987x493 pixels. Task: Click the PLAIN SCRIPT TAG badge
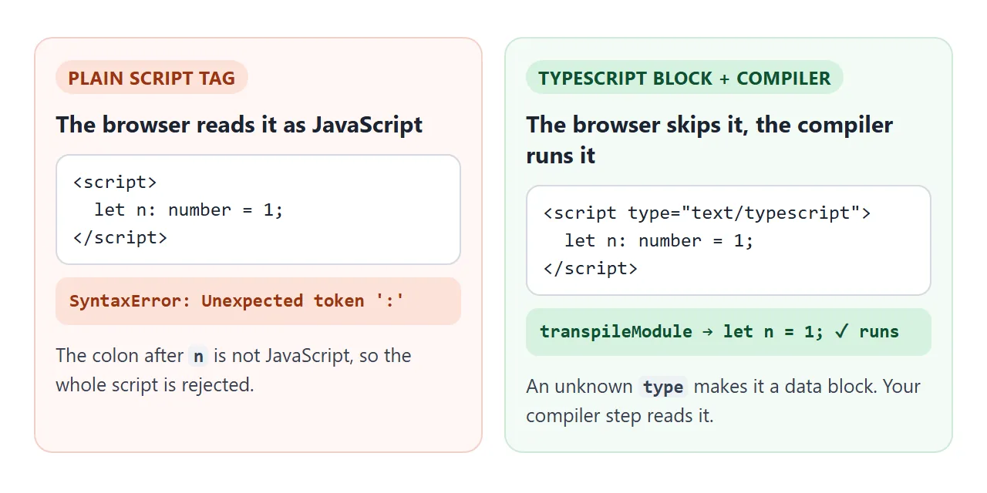coord(152,78)
